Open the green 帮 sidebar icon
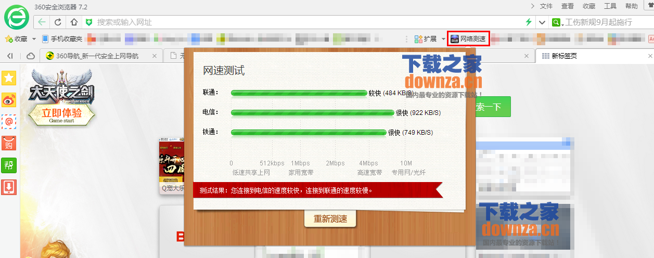This screenshot has height=258, width=654. pos(9,165)
